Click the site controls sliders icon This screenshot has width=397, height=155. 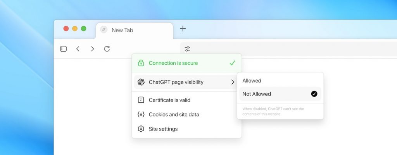[x=187, y=49]
